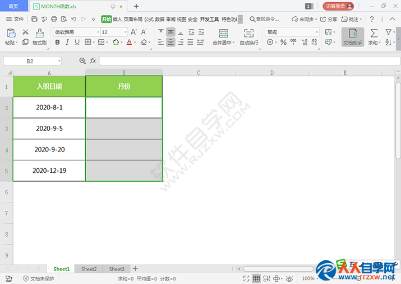Image resolution: width=401 pixels, height=284 pixels.
Task: Switch to Sheet3 tab
Action: click(117, 269)
